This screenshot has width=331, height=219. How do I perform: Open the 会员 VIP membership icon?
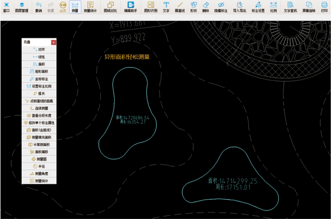click(x=63, y=7)
